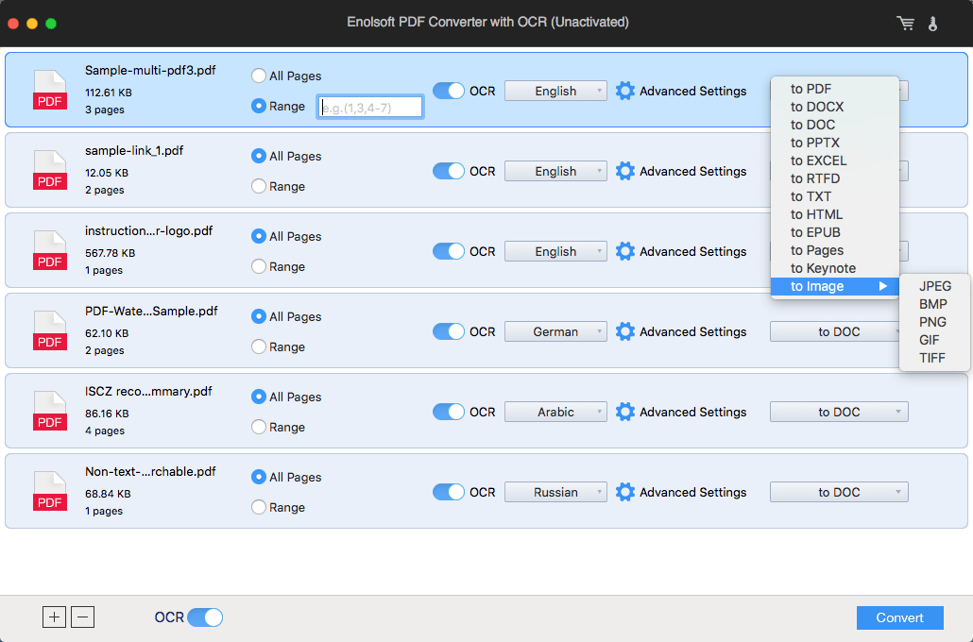This screenshot has height=642, width=973.
Task: Toggle OCR switch for Sample-multi-pdf3.pdf
Action: [448, 91]
